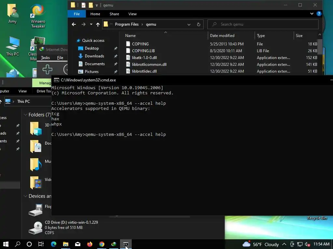Image resolution: width=333 pixels, height=249 pixels.
Task: Expand Explorer ribbon chevron in qemu window
Action: 312,14
